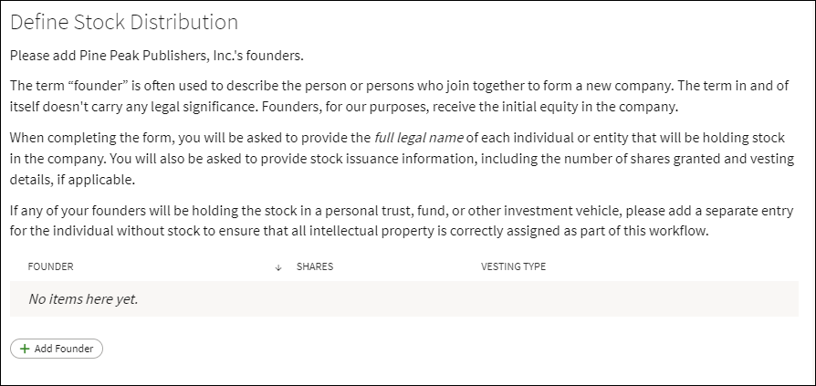Click the 'Please add Pine Peak Publishers' line

[x=157, y=56]
